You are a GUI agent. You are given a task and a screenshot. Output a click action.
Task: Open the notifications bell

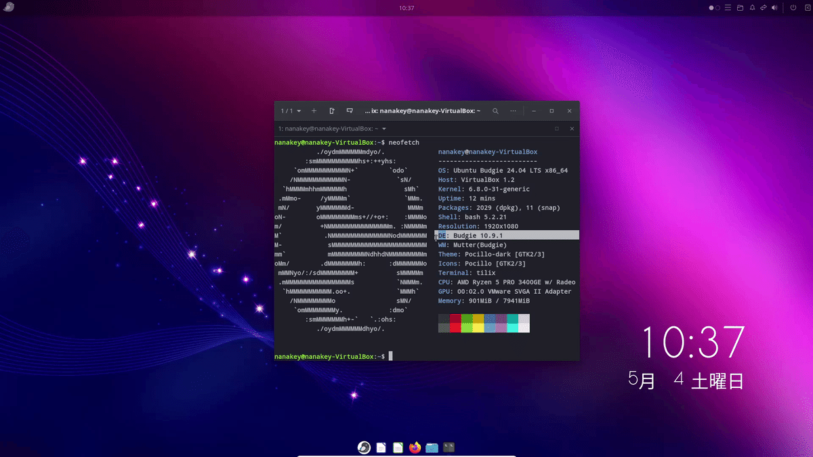[x=752, y=8]
